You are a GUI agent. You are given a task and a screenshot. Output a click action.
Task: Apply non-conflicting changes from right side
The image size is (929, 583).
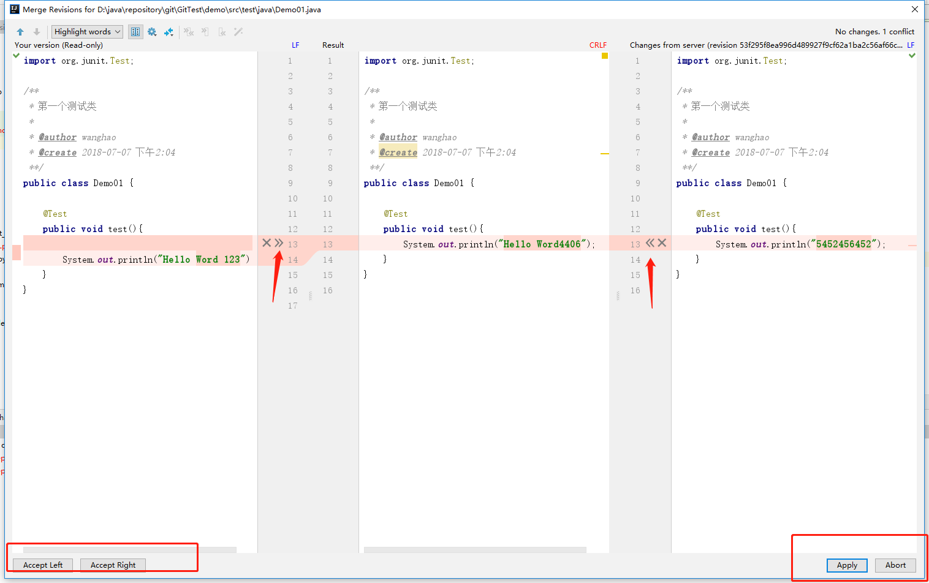pyautogui.click(x=222, y=32)
